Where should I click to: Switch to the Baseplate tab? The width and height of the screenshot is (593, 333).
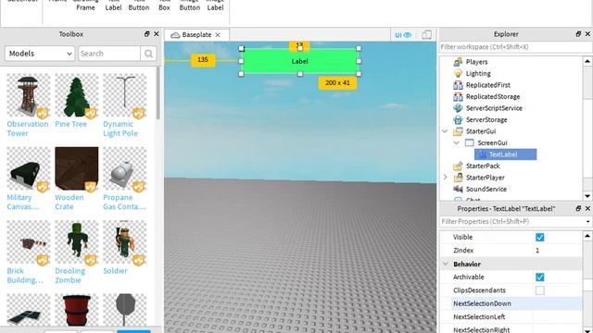click(196, 35)
